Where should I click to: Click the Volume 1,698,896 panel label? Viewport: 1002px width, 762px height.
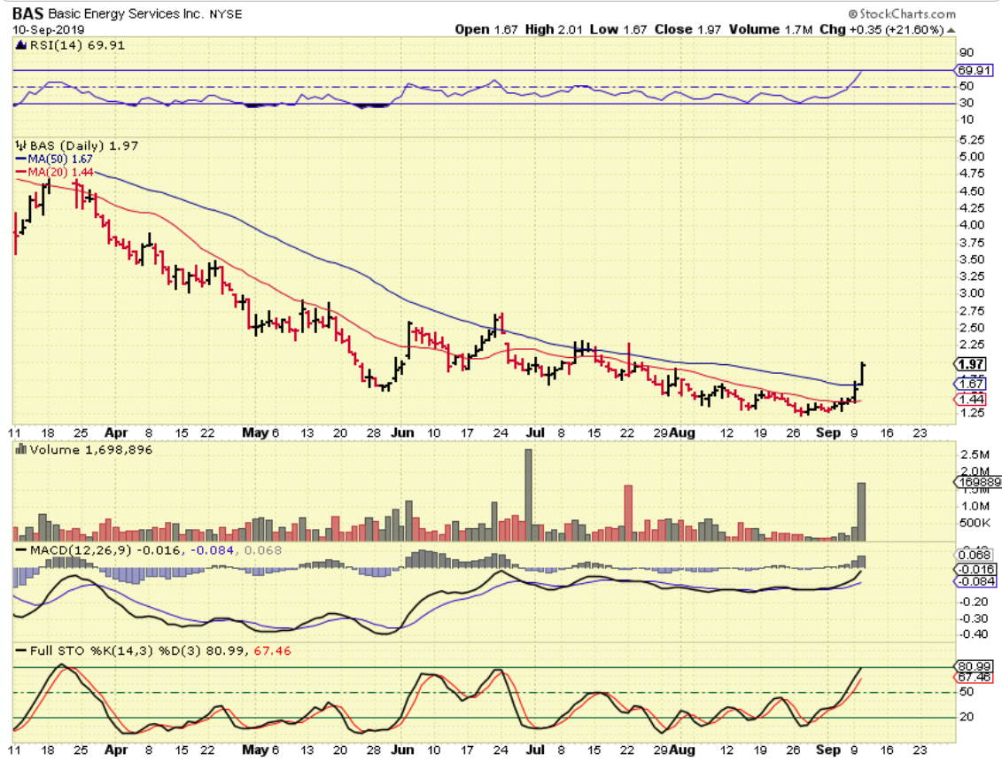91,449
